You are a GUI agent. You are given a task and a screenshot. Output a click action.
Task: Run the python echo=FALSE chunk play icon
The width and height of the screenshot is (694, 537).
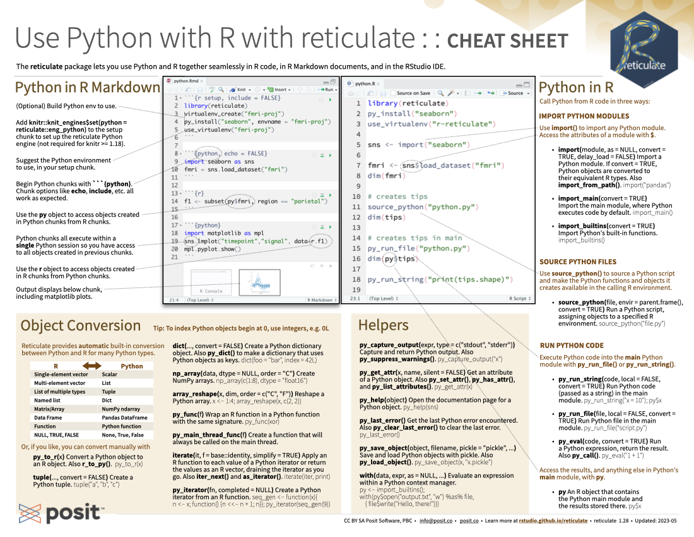[330, 155]
